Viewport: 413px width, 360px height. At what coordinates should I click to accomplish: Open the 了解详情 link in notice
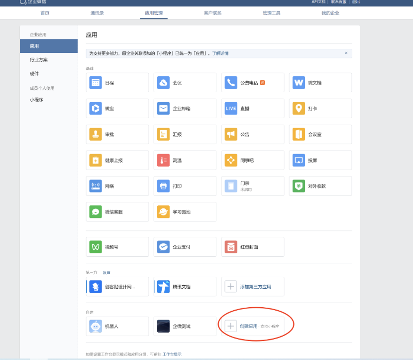(x=220, y=53)
